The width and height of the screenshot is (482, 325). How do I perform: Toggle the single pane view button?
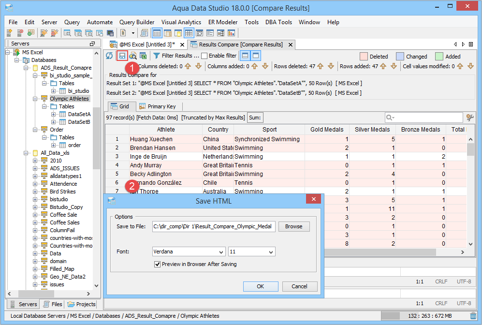[x=256, y=56]
